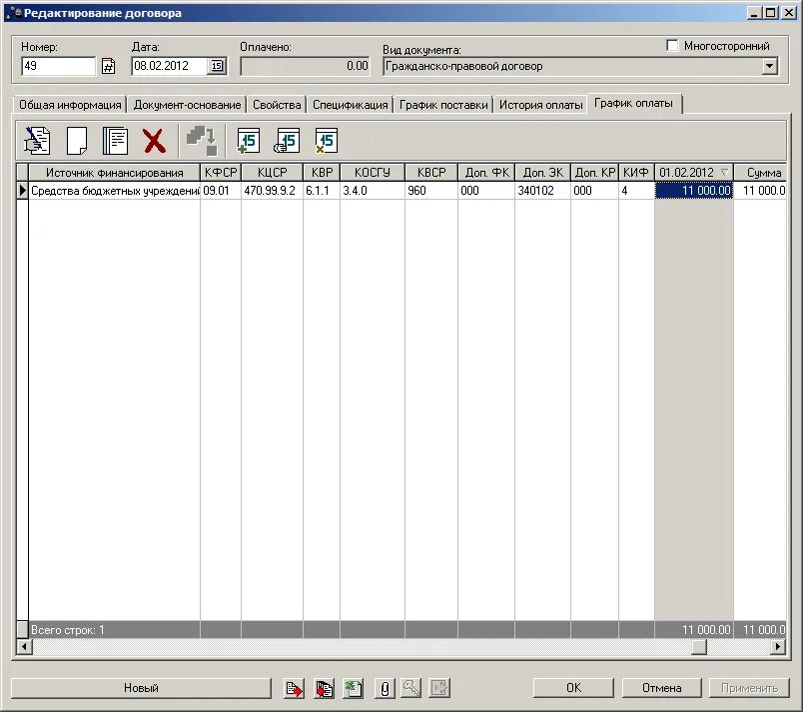Delete row with the red X icon
The height and width of the screenshot is (712, 803).
click(154, 141)
